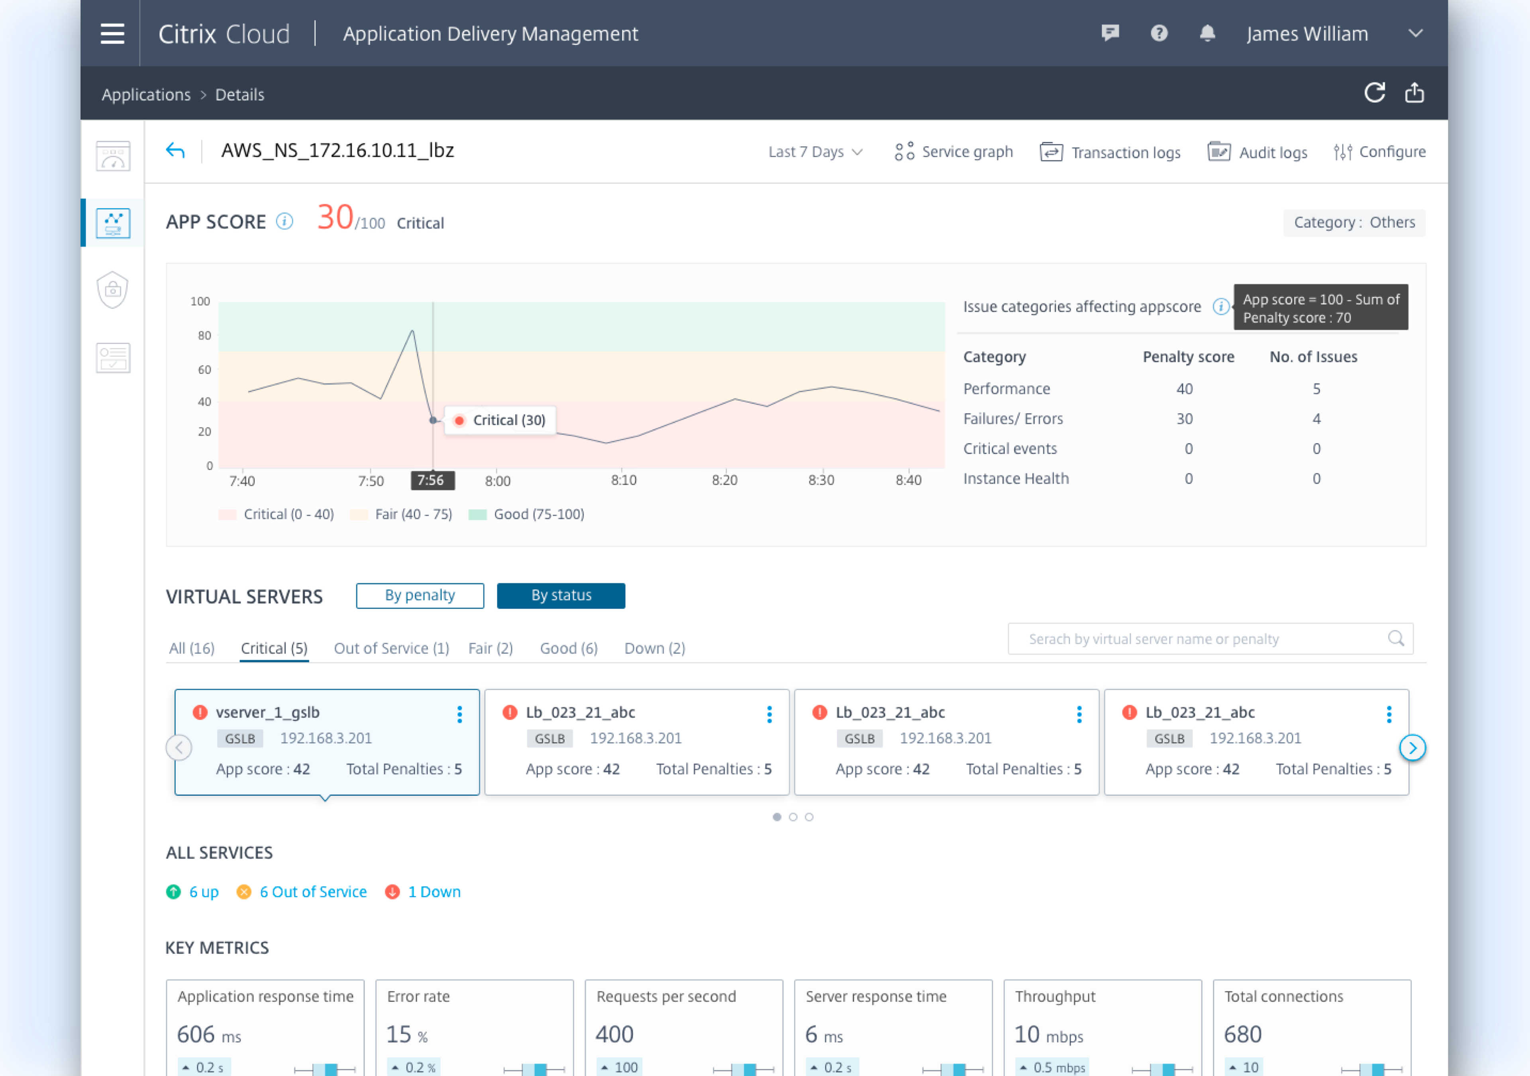This screenshot has width=1530, height=1076.
Task: Open Transaction logs
Action: pos(1110,153)
